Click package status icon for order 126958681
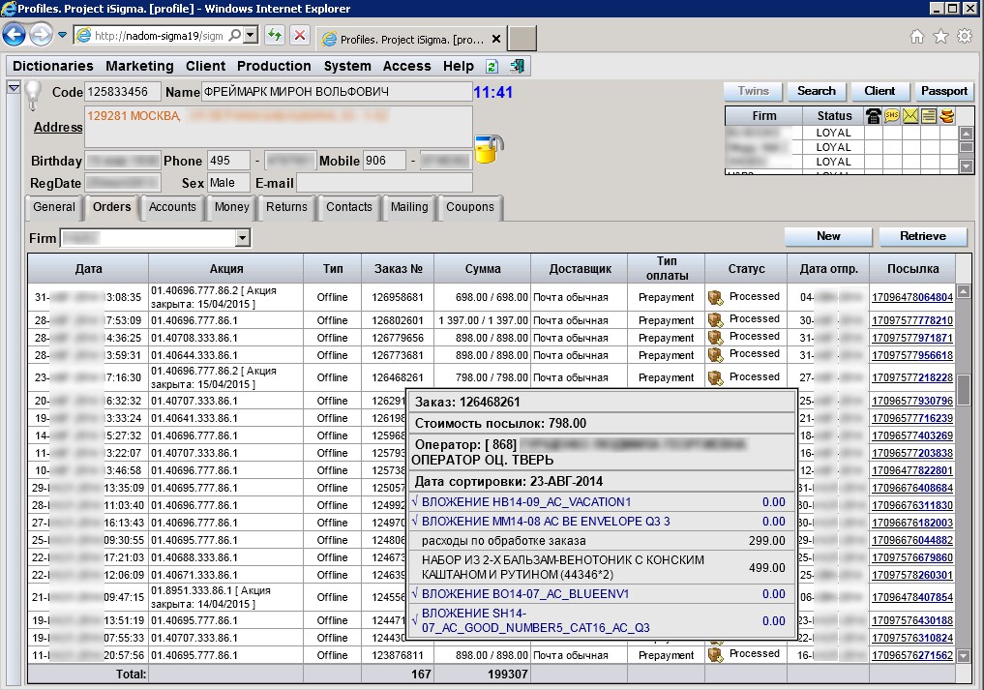The height and width of the screenshot is (690, 984). click(716, 297)
